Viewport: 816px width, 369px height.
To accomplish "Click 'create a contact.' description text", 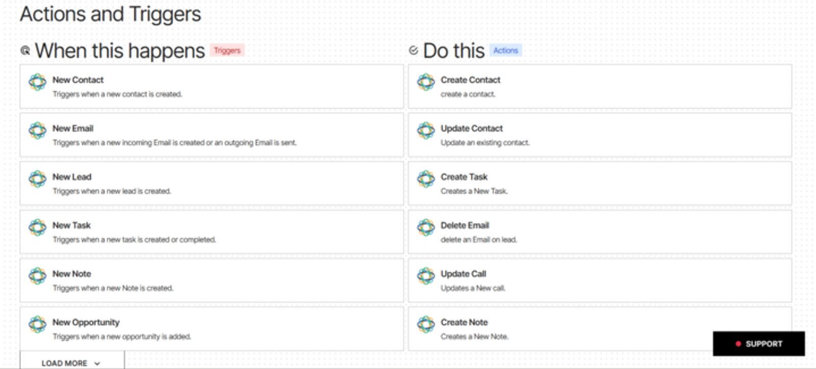I will (468, 94).
